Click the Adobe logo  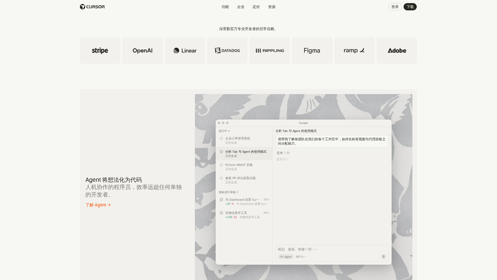(x=397, y=51)
